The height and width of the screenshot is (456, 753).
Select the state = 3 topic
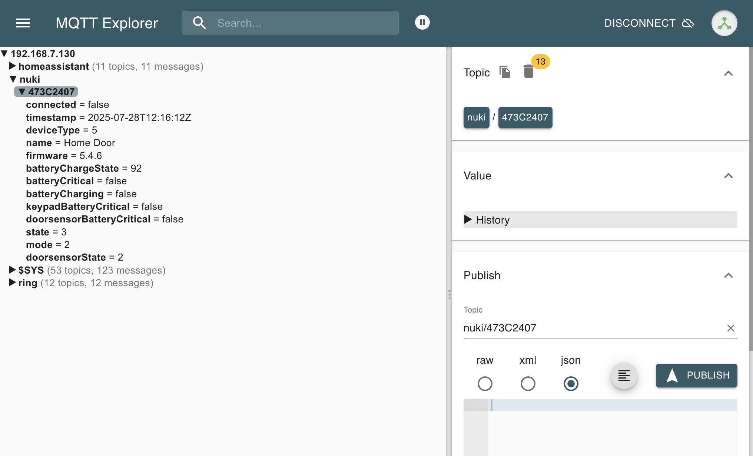(x=46, y=232)
